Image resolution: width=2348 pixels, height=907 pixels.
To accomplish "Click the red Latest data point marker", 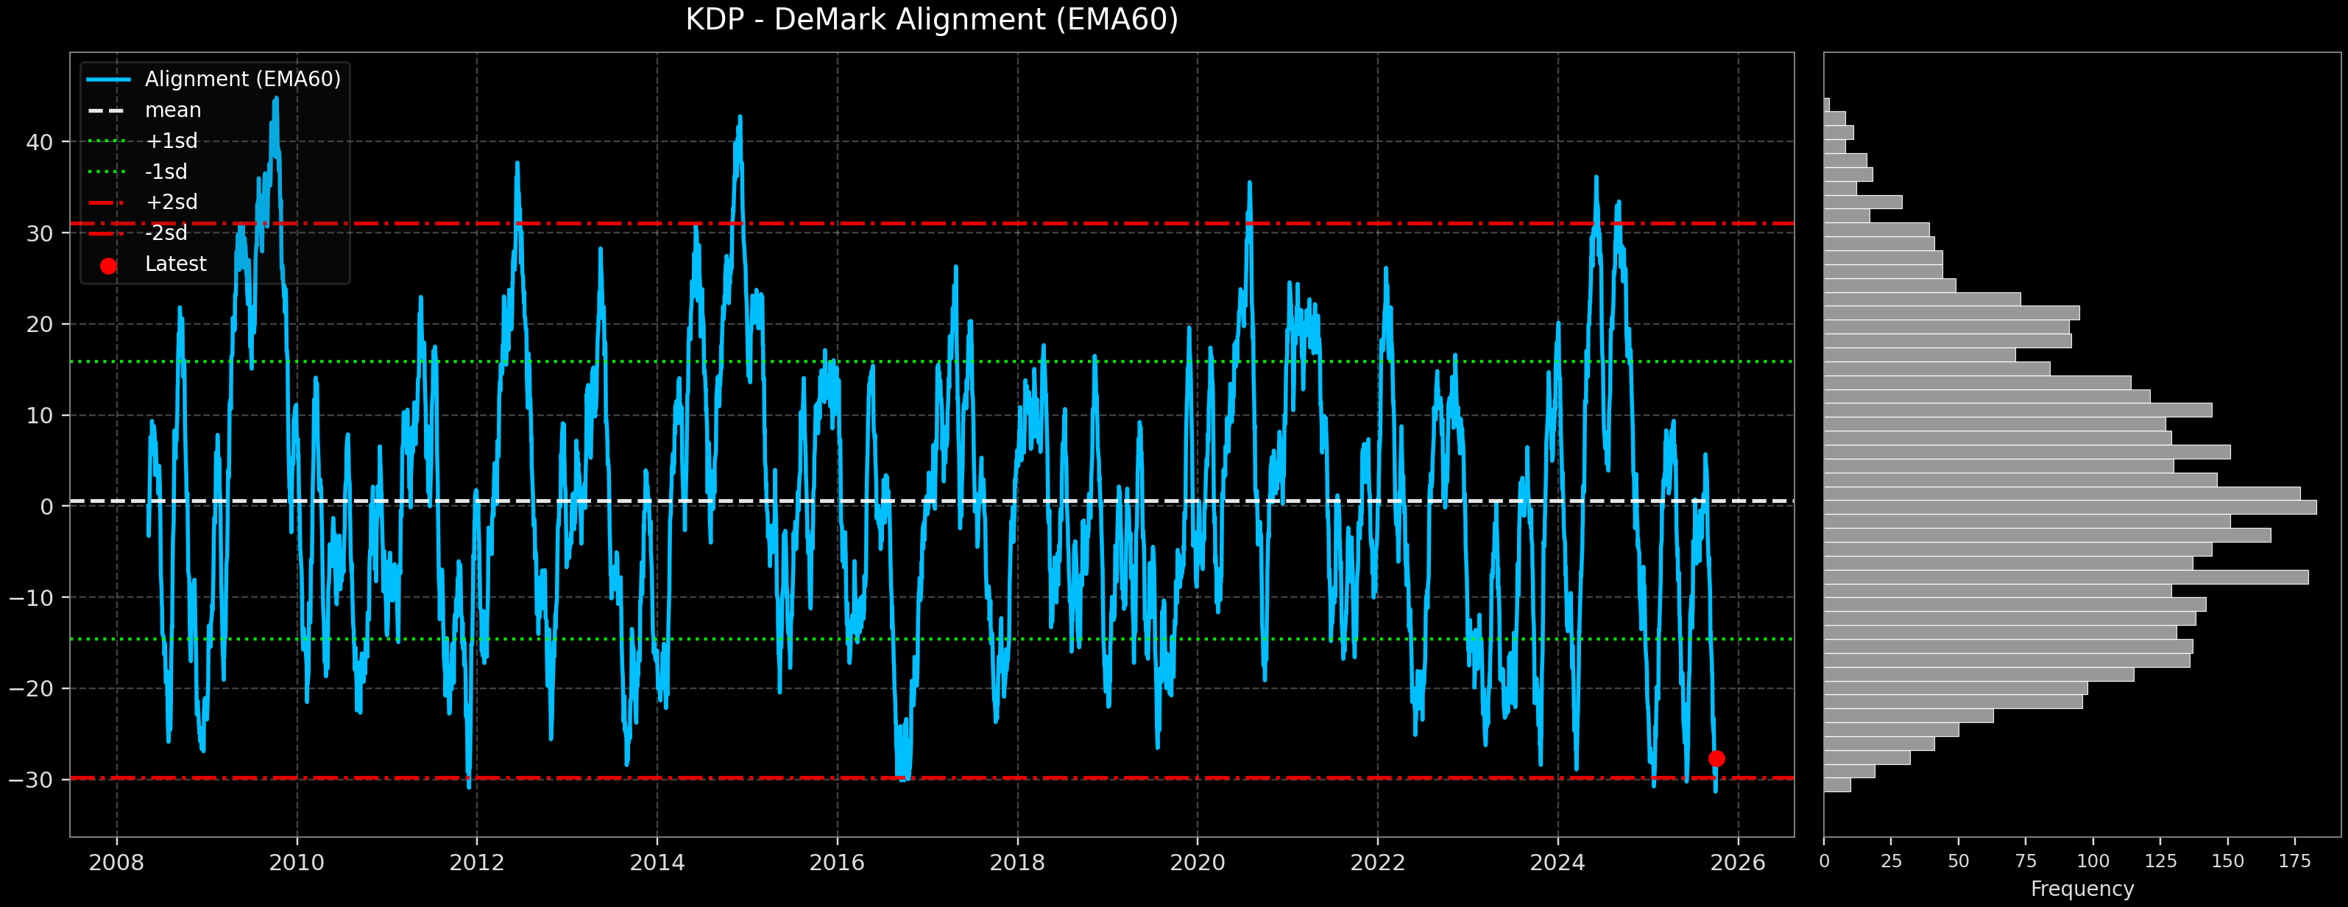I will click(x=1716, y=758).
